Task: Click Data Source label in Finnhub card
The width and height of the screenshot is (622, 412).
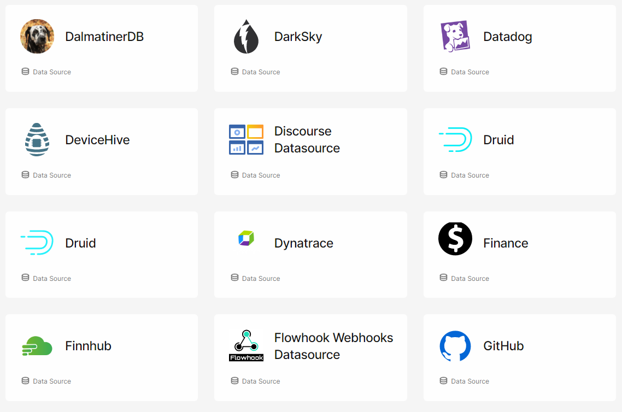Action: pos(52,381)
